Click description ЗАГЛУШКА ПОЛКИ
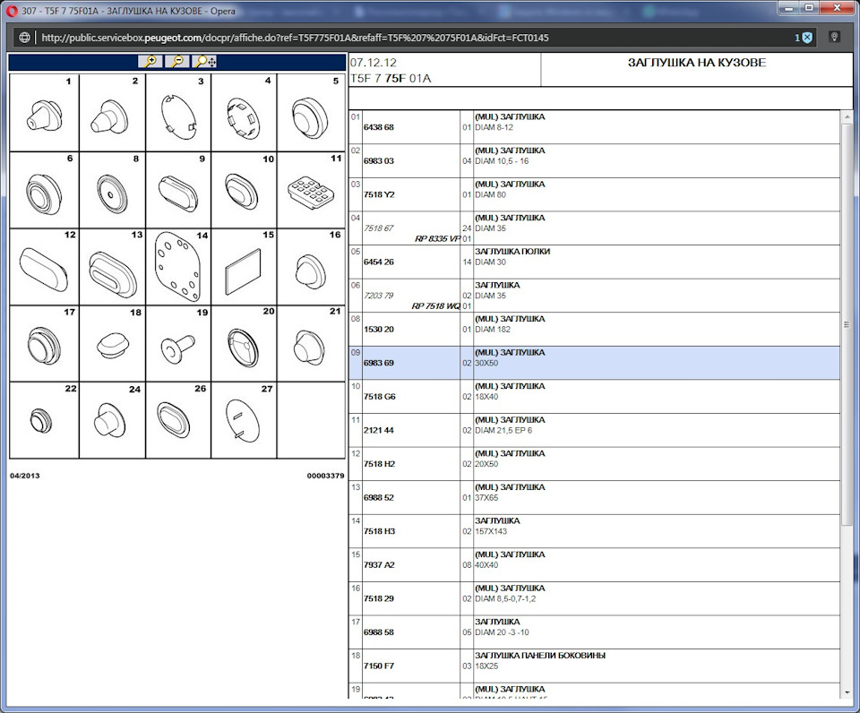Viewport: 860px width, 713px height. pyautogui.click(x=512, y=251)
